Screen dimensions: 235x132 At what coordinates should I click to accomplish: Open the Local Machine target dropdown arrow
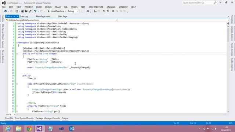point(66,11)
